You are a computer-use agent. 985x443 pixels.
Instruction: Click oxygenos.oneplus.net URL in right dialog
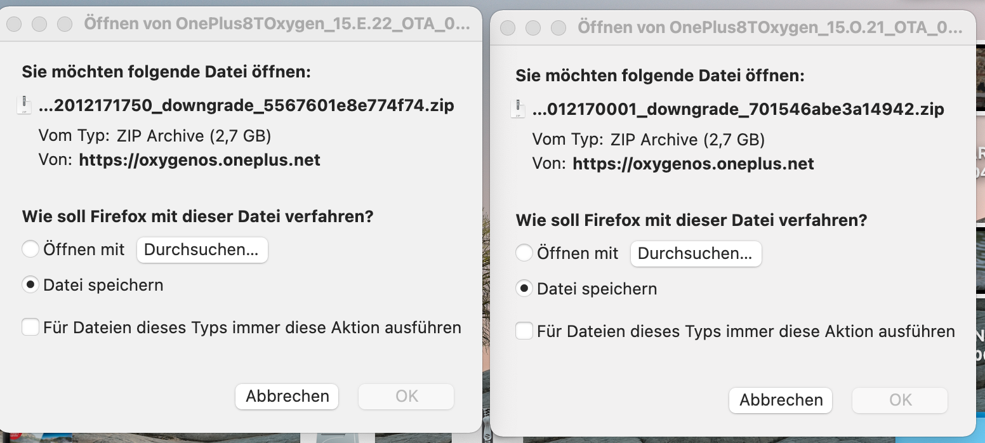[693, 164]
